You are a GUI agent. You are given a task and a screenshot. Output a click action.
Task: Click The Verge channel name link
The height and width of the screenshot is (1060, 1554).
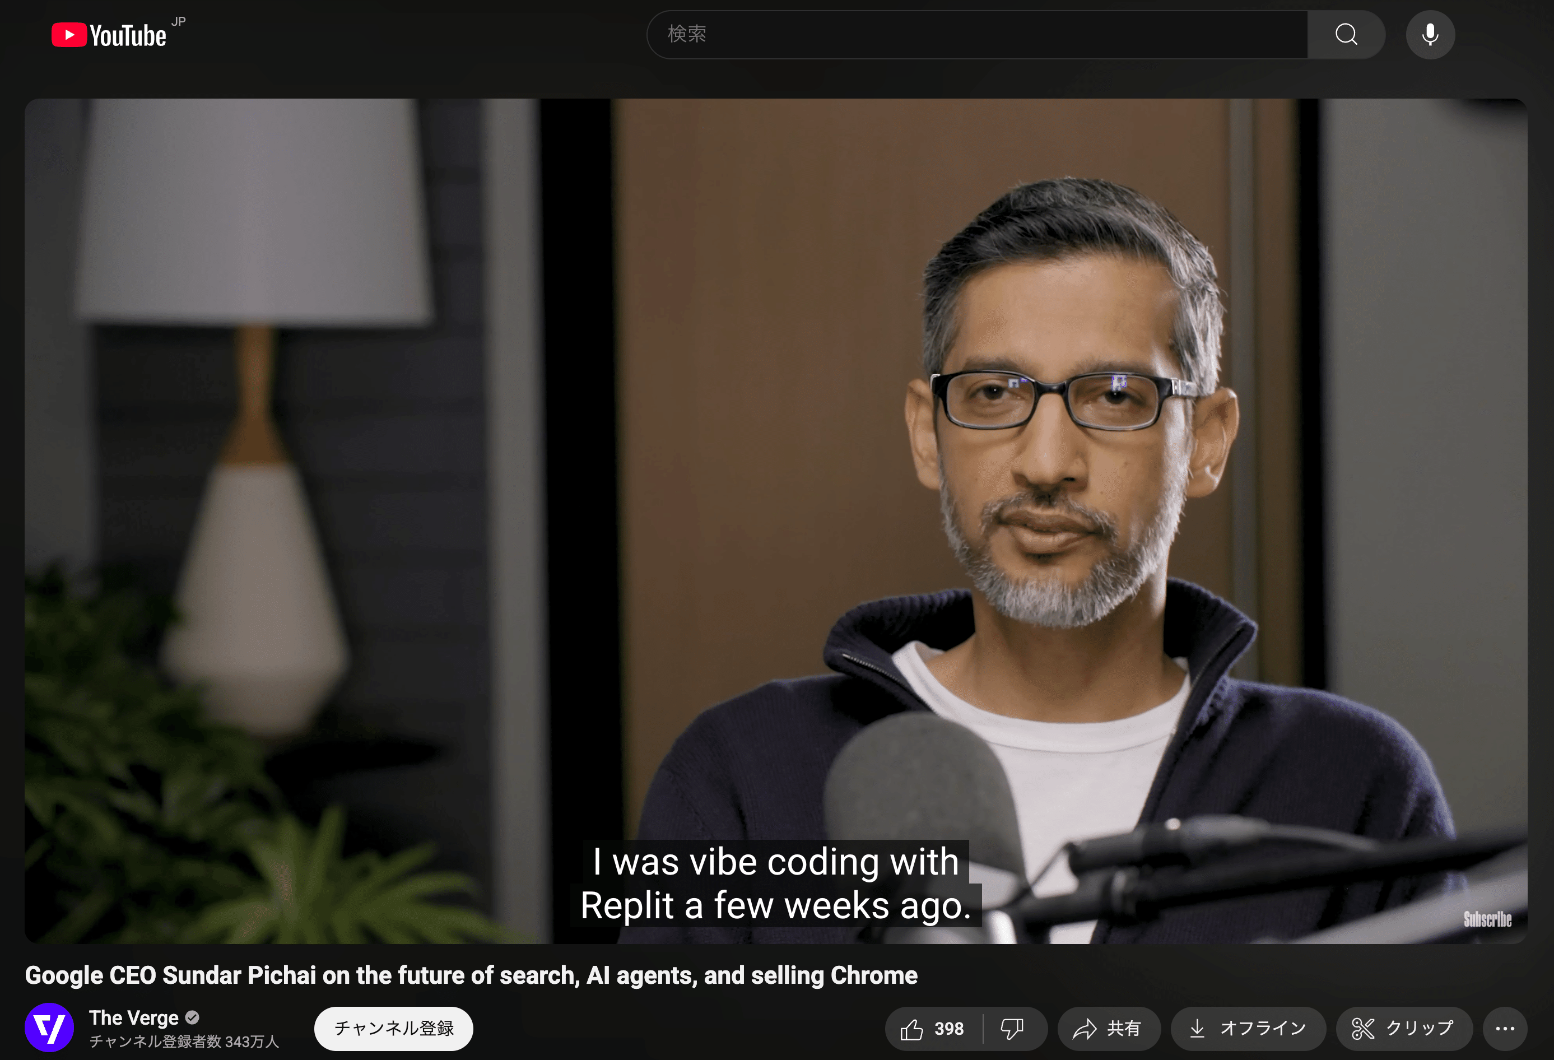(x=134, y=1018)
